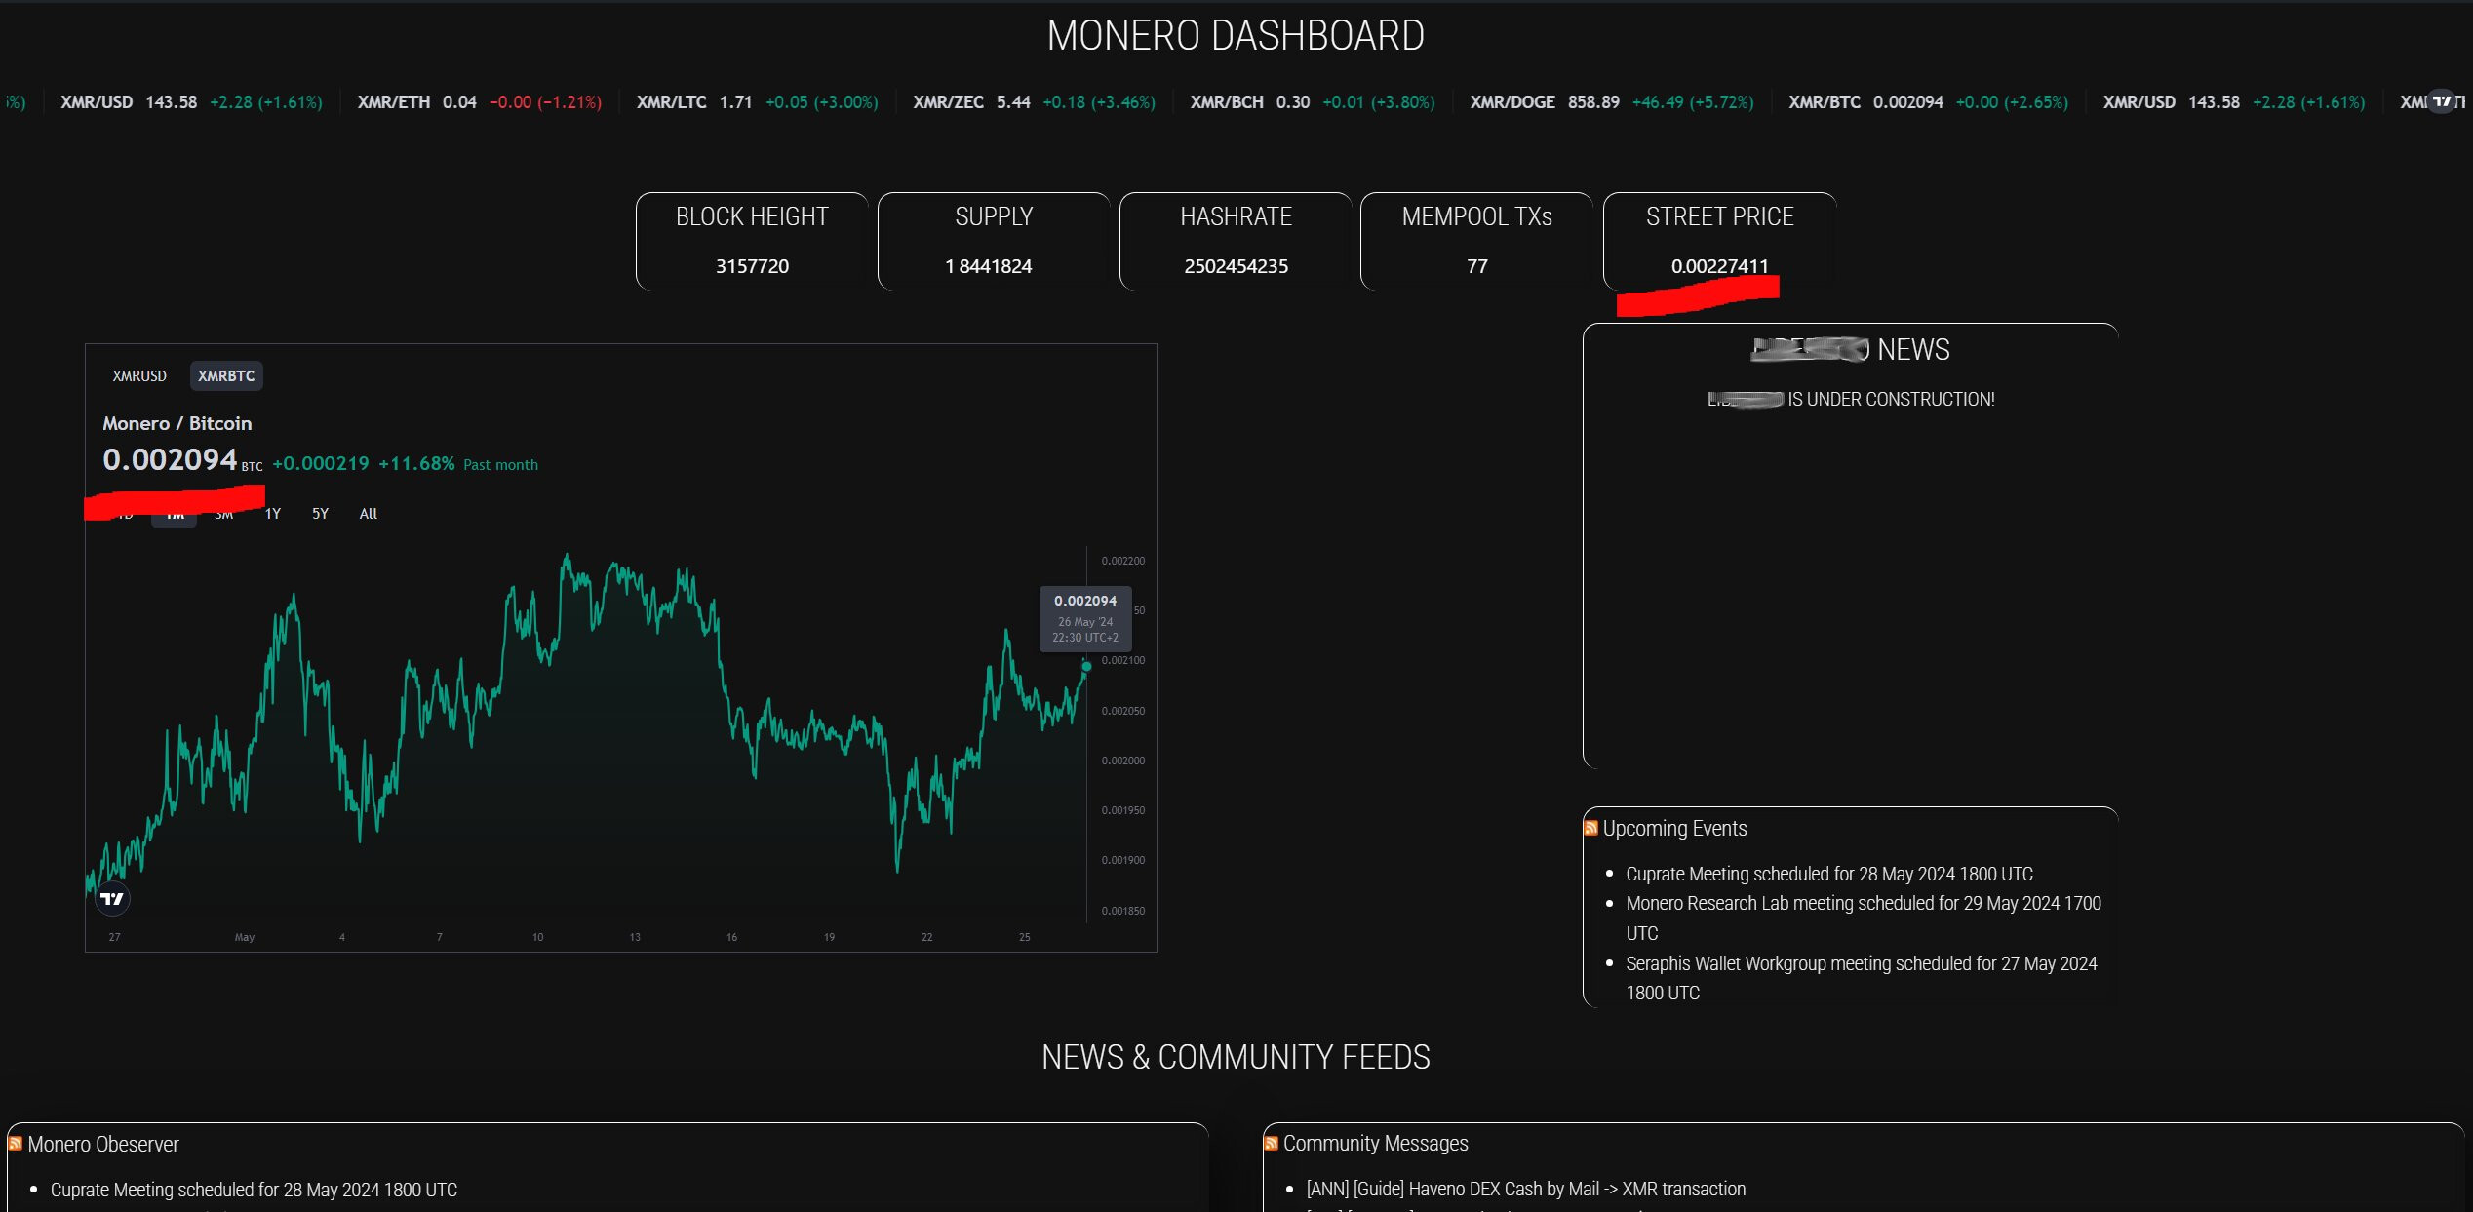Viewport: 2473px width, 1212px height.
Task: Select the XMRBTC chart tab
Action: click(226, 375)
